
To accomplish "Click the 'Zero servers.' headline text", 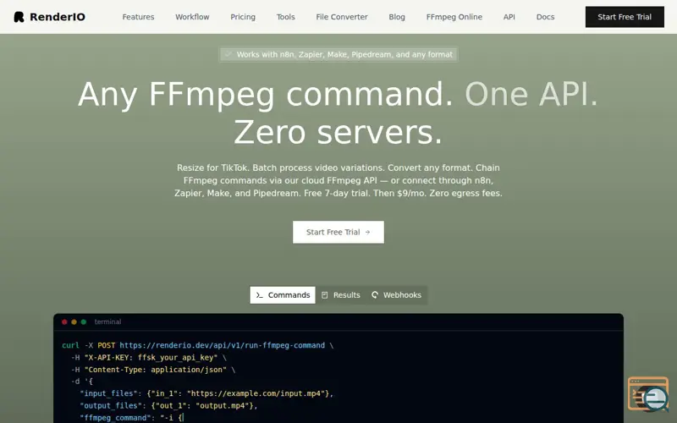I will point(338,132).
